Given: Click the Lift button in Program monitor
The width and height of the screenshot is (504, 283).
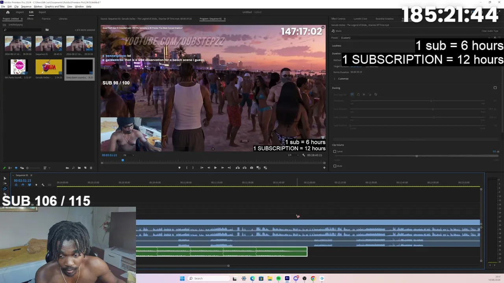Looking at the screenshot, I should [x=237, y=168].
